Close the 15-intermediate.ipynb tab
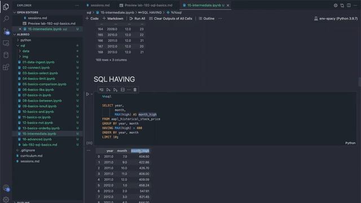This screenshot has height=203, width=361. pos(228,5)
